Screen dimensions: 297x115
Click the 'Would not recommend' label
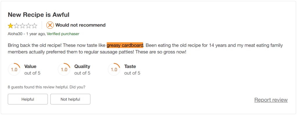point(81,25)
